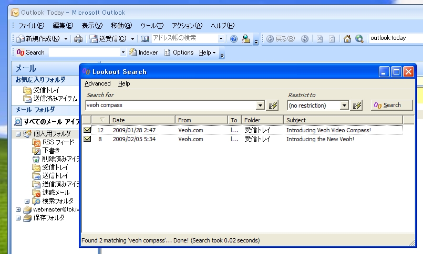423x254 pixels.
Task: Click すべてのメール アイテム entry
Action: coord(47,122)
